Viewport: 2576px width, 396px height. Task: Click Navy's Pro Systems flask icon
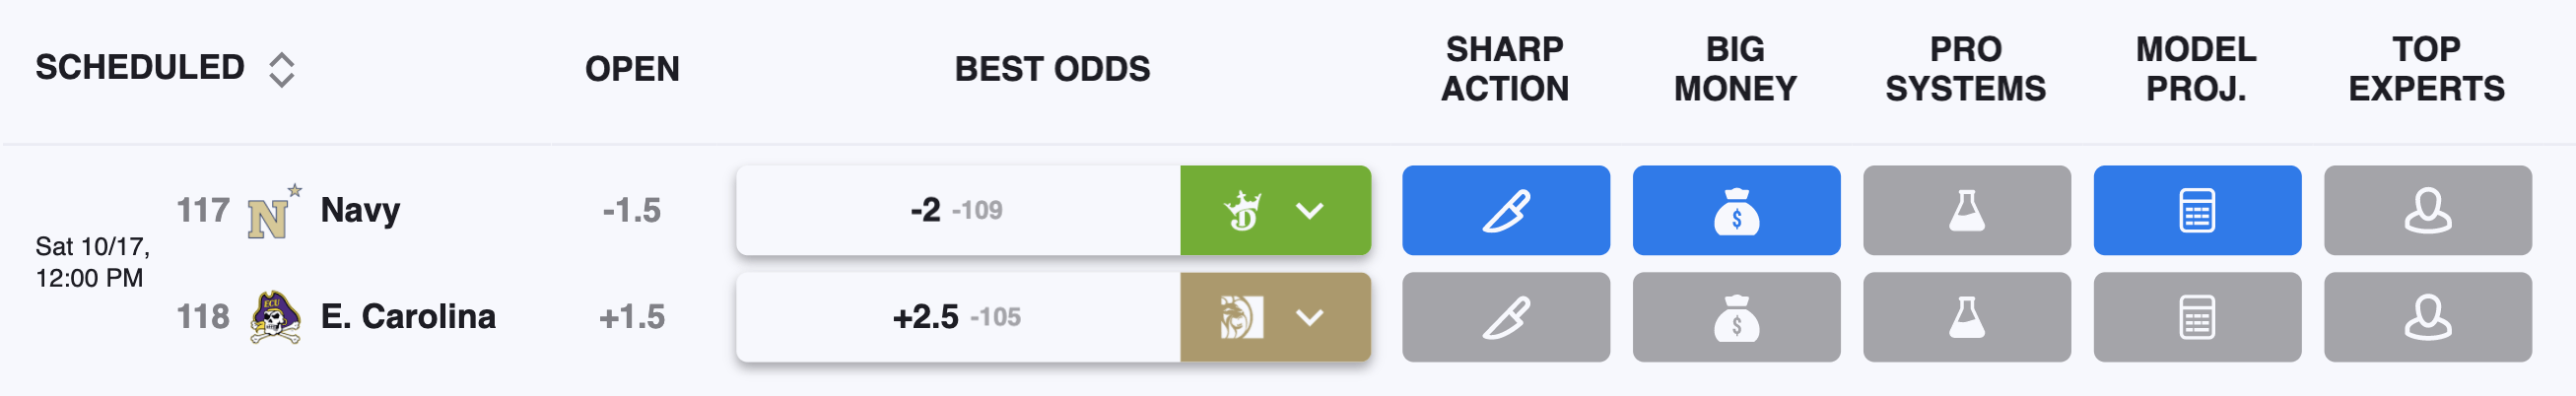click(1966, 210)
